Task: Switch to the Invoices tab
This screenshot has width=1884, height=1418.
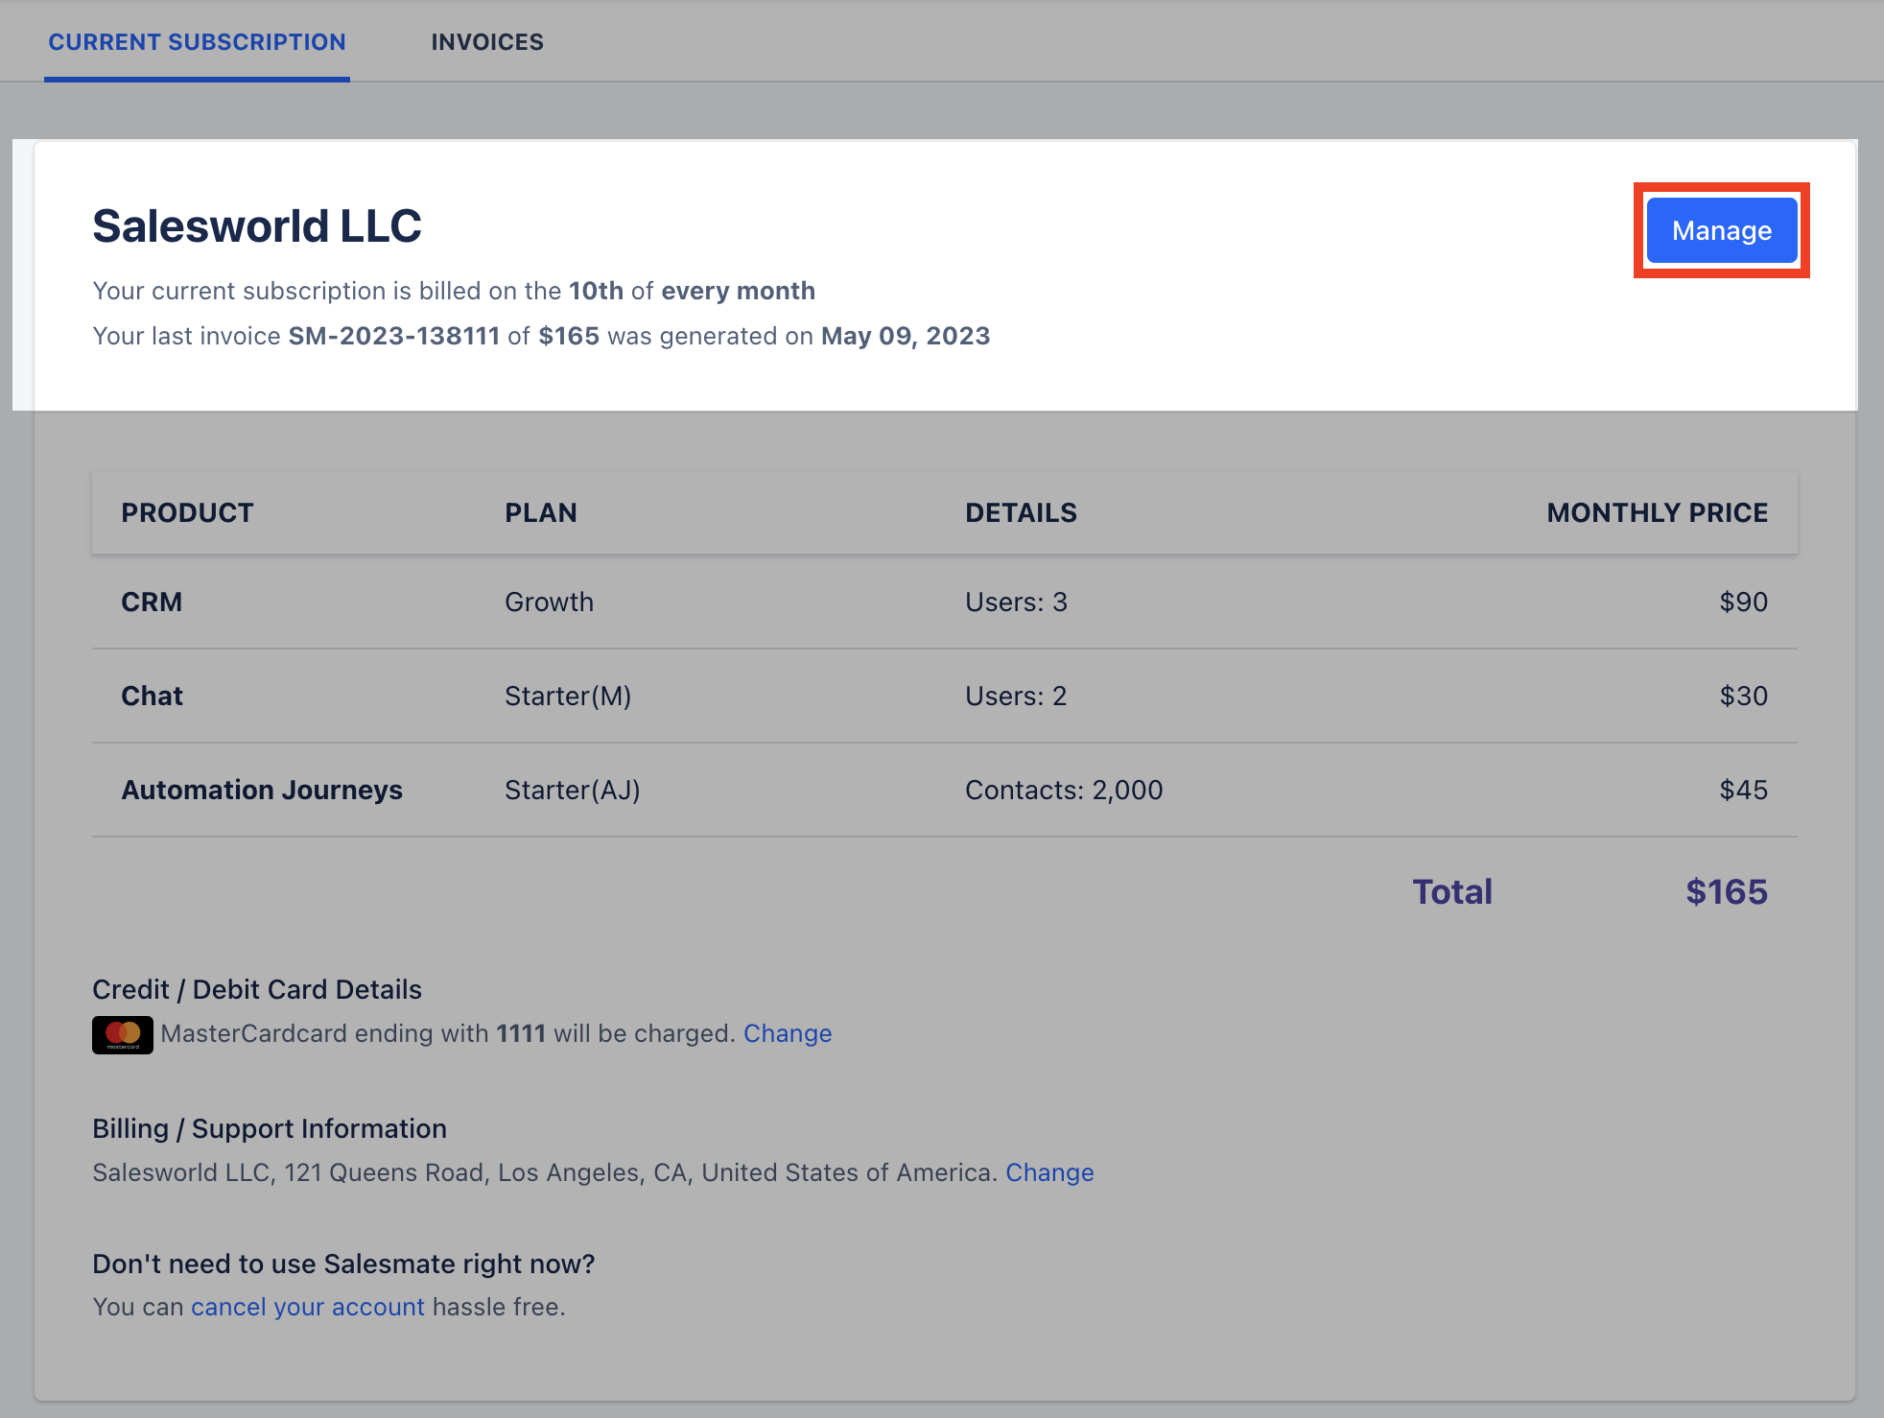Action: 487,42
